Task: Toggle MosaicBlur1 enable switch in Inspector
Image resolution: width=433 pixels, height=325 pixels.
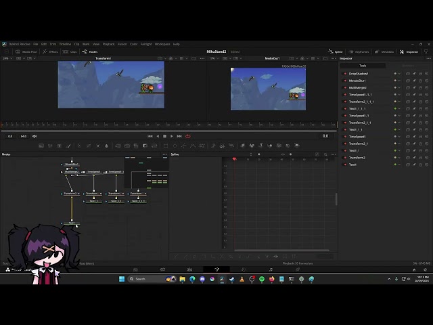Action: coord(345,81)
